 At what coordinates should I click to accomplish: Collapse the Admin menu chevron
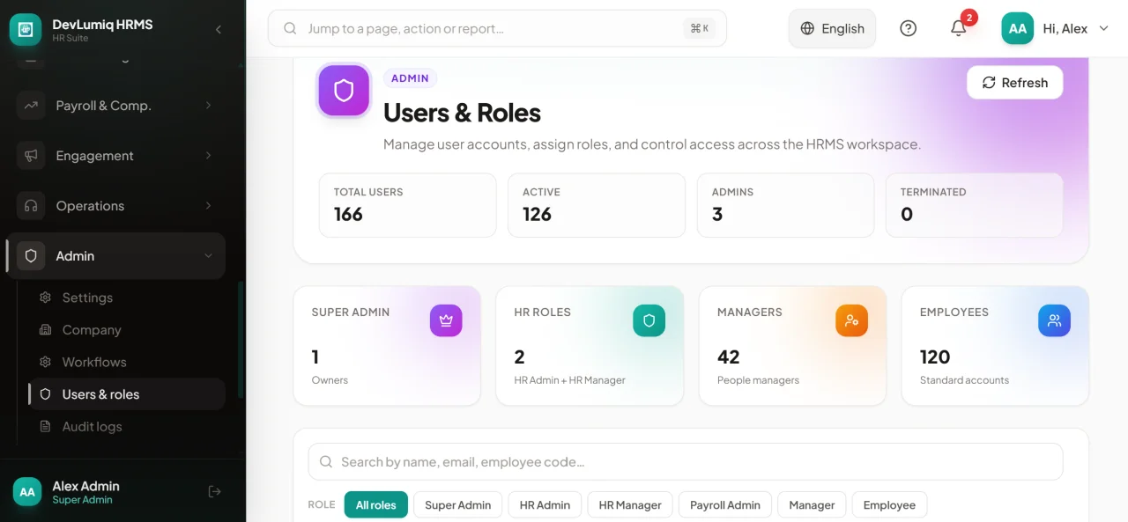pyautogui.click(x=209, y=256)
